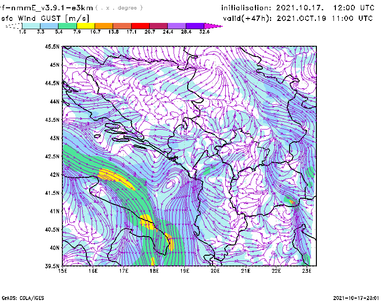390x301 pixels.
Task: Click the 17E longitude label
Action: tap(124, 271)
